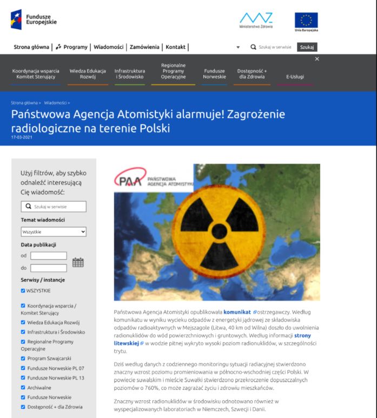Image resolution: width=377 pixels, height=418 pixels.
Task: Open the Unia Europejska flag logo
Action: pyautogui.click(x=306, y=22)
